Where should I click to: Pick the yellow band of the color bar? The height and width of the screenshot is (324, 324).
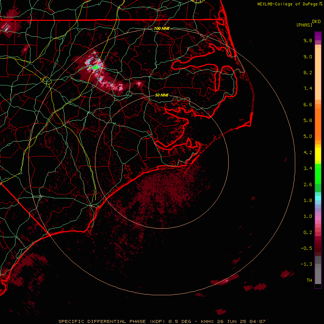pos(318,154)
